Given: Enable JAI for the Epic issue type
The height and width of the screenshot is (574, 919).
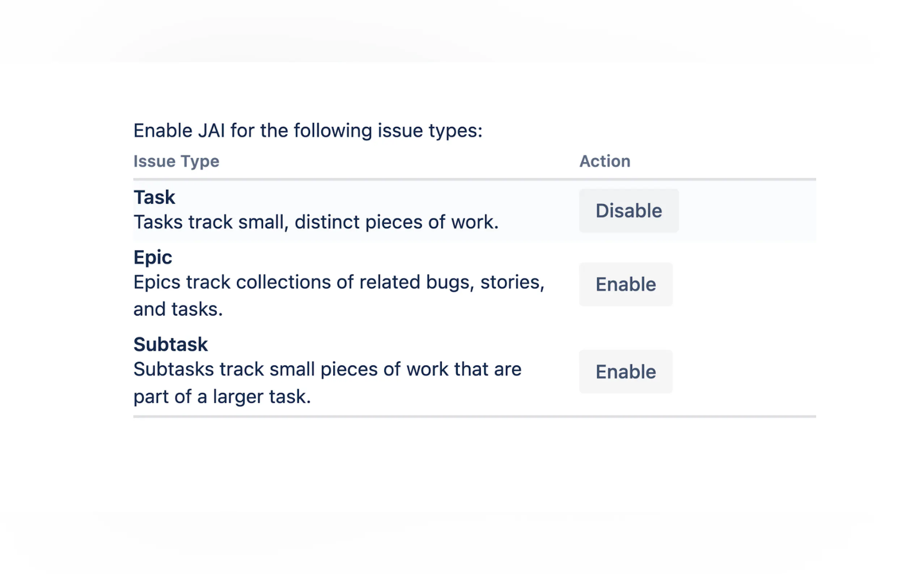Looking at the screenshot, I should click(x=625, y=284).
